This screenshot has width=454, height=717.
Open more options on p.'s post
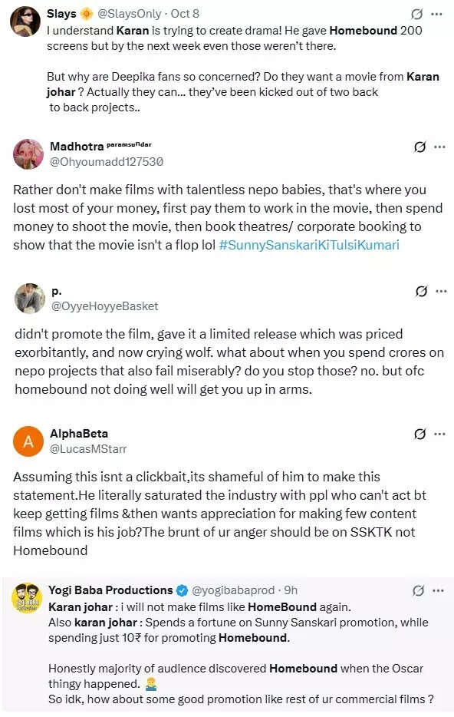point(439,291)
